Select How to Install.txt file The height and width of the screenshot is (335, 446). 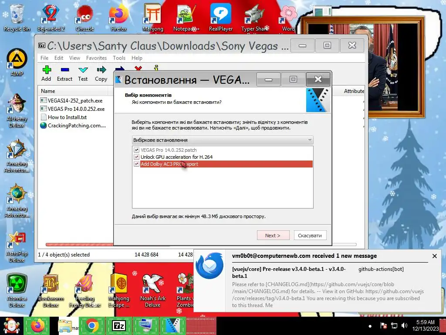(x=64, y=117)
